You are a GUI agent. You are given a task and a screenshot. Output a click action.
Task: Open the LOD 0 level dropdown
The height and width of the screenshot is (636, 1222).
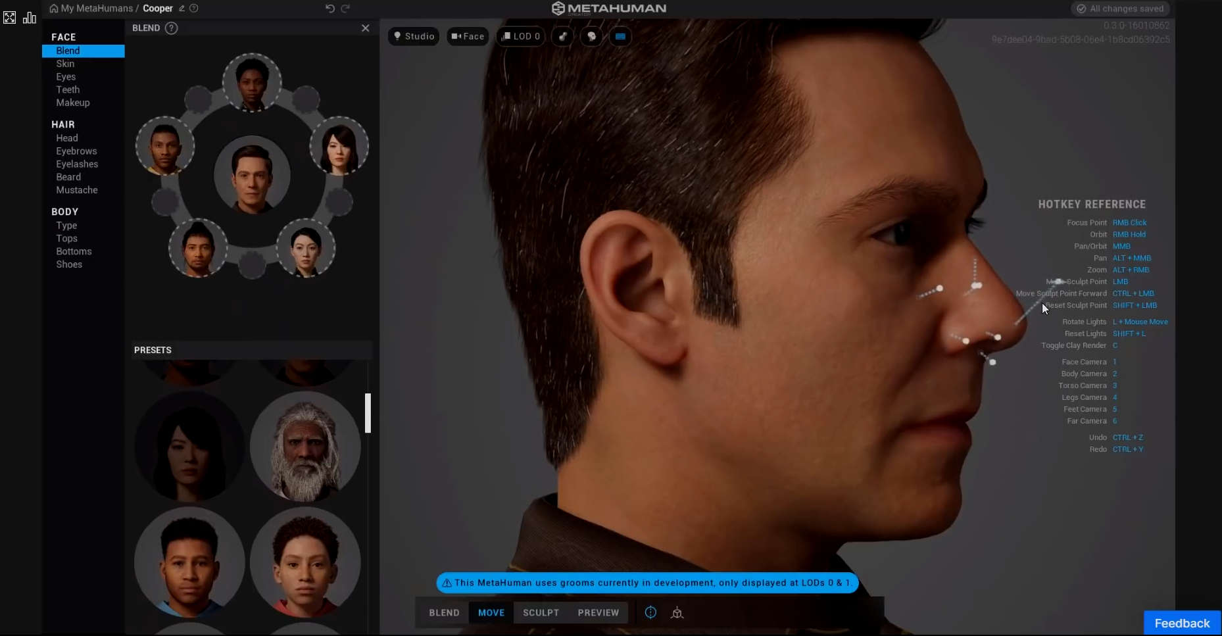[521, 36]
